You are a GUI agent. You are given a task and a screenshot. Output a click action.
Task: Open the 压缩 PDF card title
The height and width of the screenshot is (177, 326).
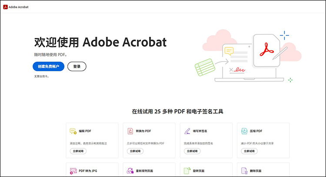click(256, 131)
